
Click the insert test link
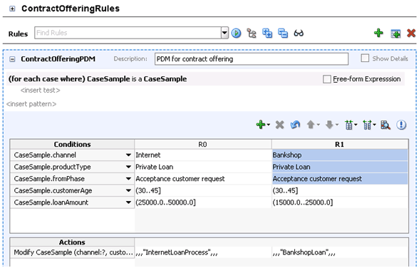click(41, 91)
